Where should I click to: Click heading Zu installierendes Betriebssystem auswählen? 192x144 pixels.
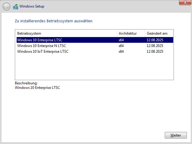click(x=54, y=21)
